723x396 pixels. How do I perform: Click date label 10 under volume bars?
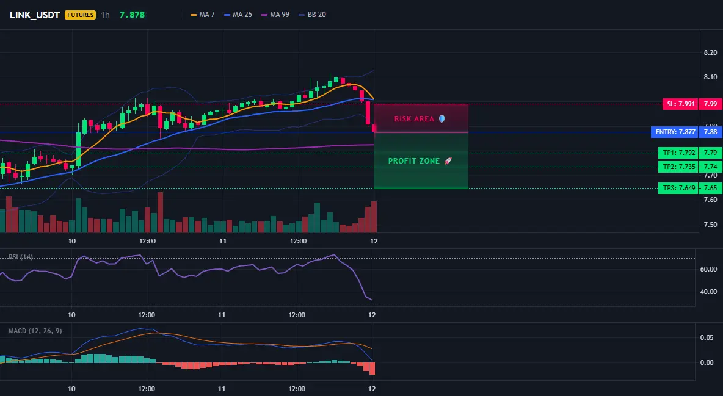click(x=71, y=241)
